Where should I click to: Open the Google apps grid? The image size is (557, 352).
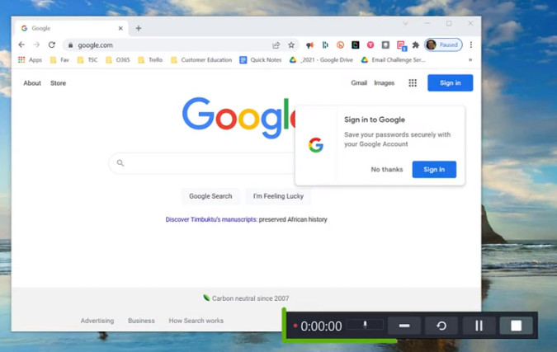pyautogui.click(x=413, y=83)
